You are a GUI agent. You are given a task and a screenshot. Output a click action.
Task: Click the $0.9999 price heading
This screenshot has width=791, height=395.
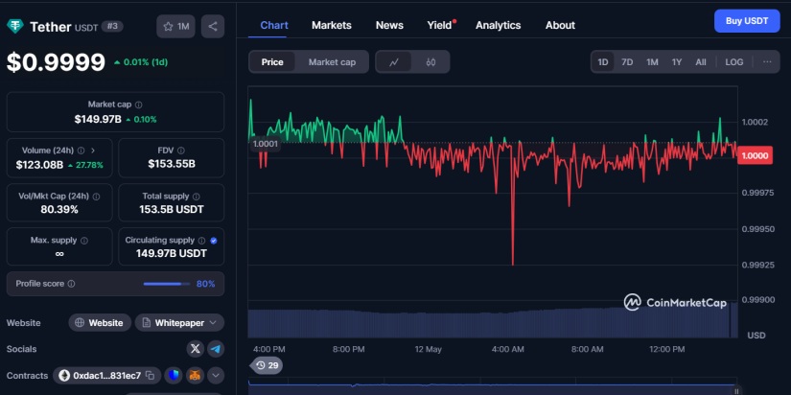tap(56, 62)
